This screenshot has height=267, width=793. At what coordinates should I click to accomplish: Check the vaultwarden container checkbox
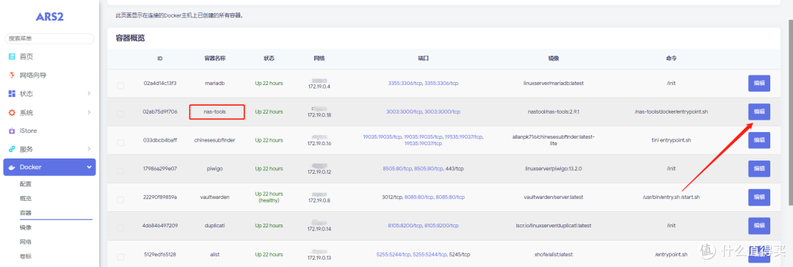click(x=120, y=200)
